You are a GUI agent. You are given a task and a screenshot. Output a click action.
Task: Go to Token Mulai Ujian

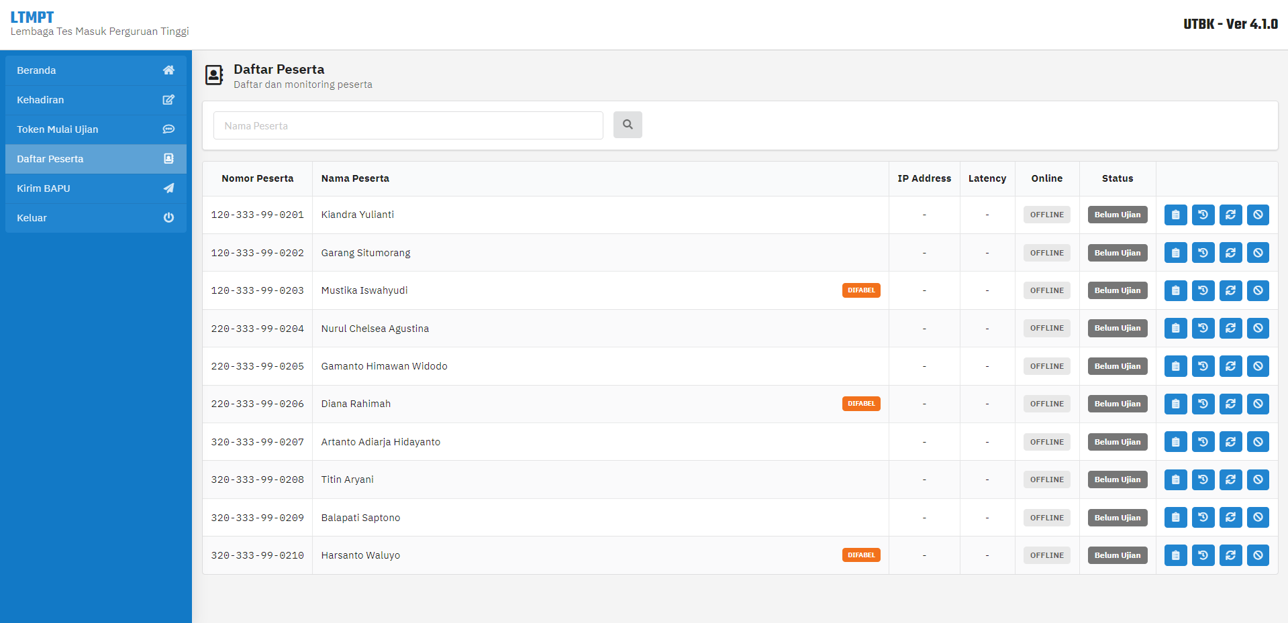pos(96,129)
